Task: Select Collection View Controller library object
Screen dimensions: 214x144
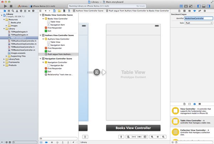Action: [x=192, y=132]
